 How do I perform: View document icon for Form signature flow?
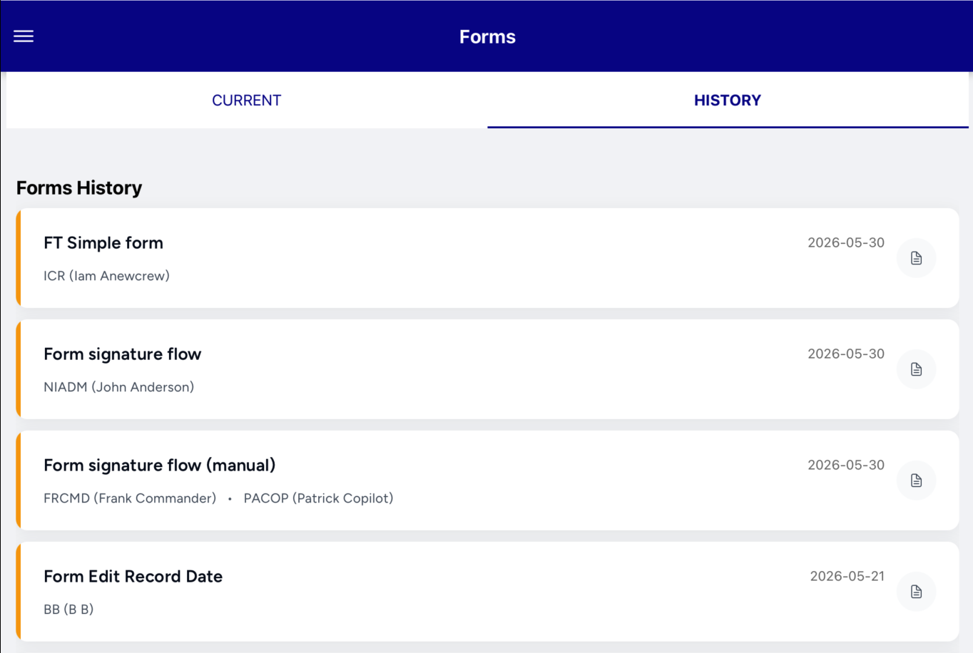(x=916, y=369)
